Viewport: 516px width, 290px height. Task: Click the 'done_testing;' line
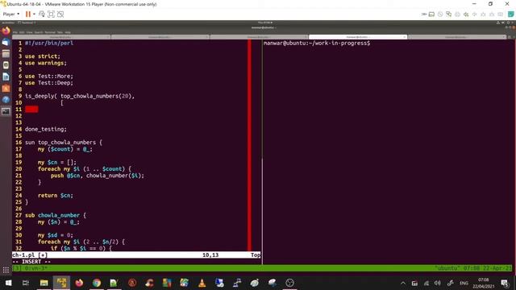click(46, 129)
